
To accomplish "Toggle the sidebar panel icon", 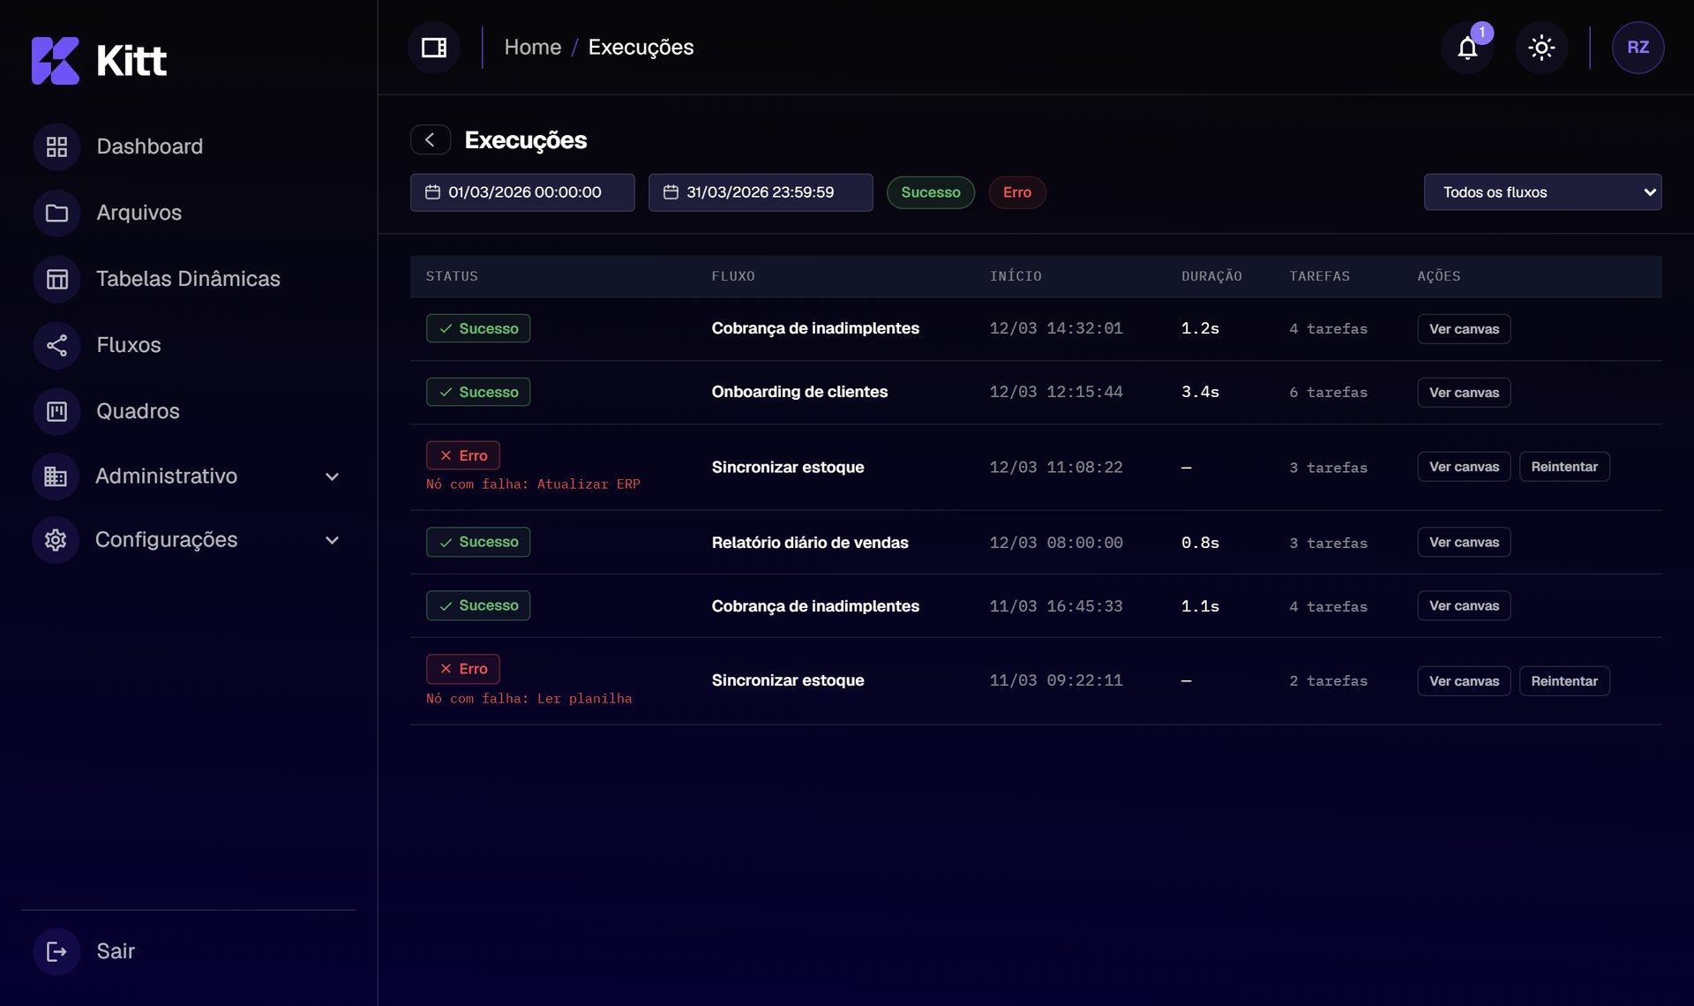I will coord(434,48).
